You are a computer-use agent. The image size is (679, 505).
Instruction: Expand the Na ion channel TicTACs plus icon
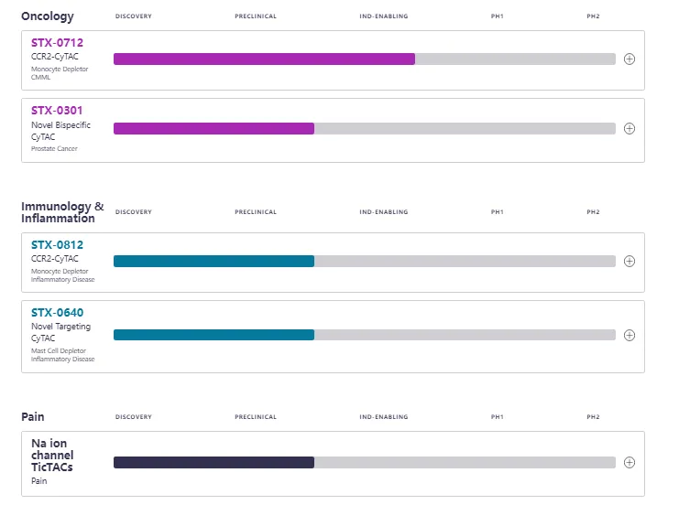click(x=629, y=463)
